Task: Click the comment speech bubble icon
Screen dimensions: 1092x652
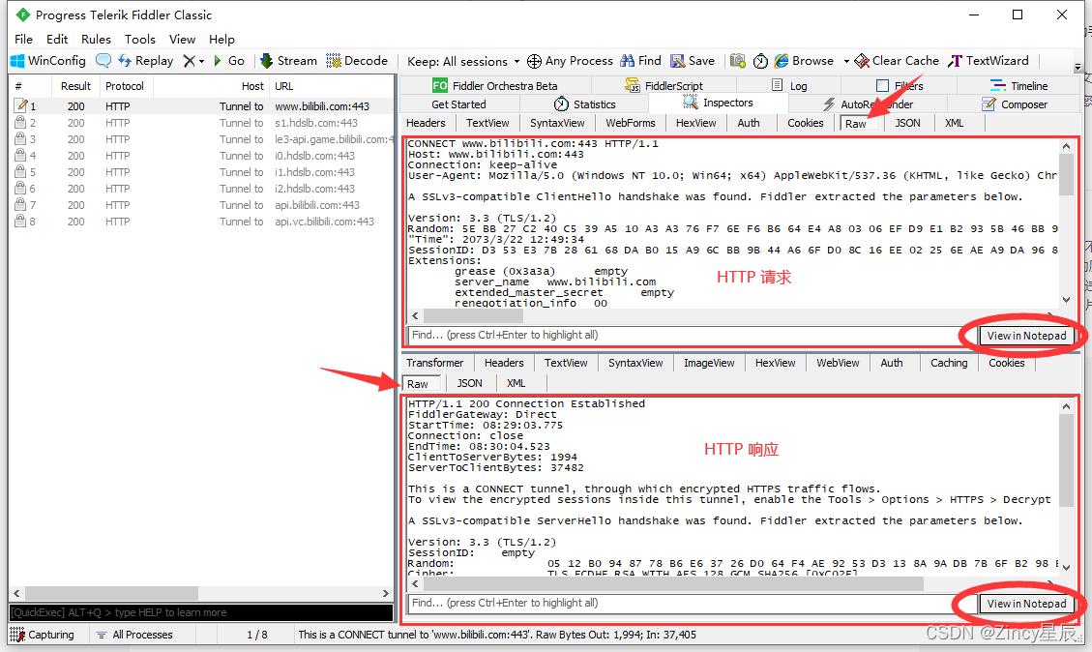Action: [103, 61]
